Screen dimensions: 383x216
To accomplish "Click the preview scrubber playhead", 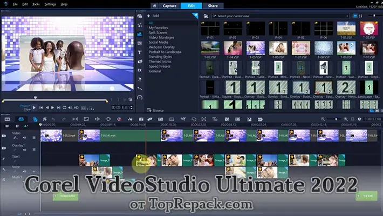I will click(35, 98).
